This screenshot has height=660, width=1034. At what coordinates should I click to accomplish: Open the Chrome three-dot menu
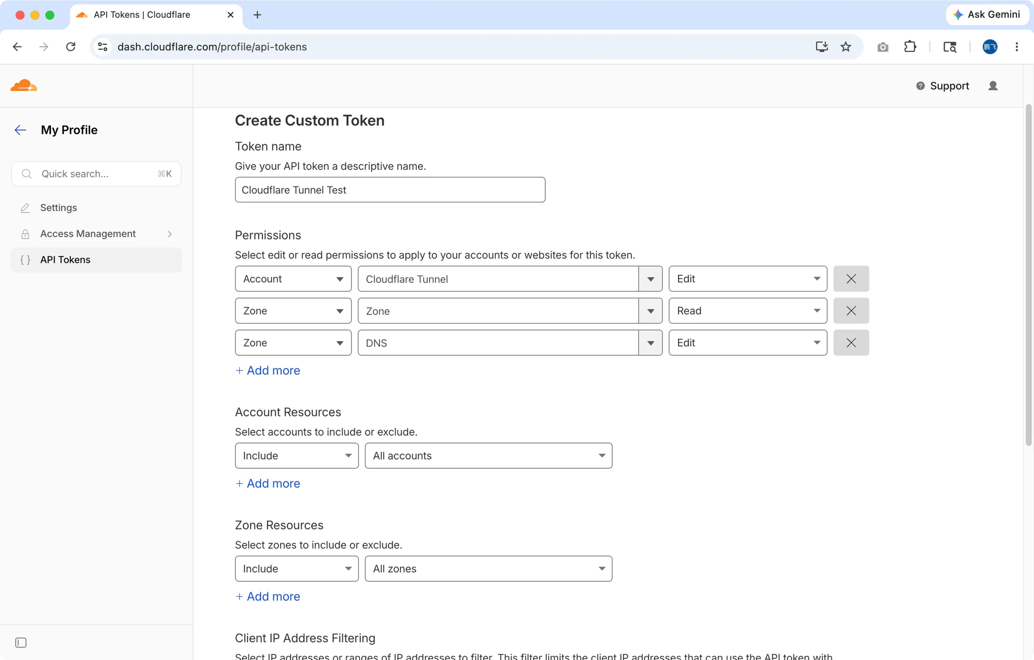pyautogui.click(x=1017, y=47)
